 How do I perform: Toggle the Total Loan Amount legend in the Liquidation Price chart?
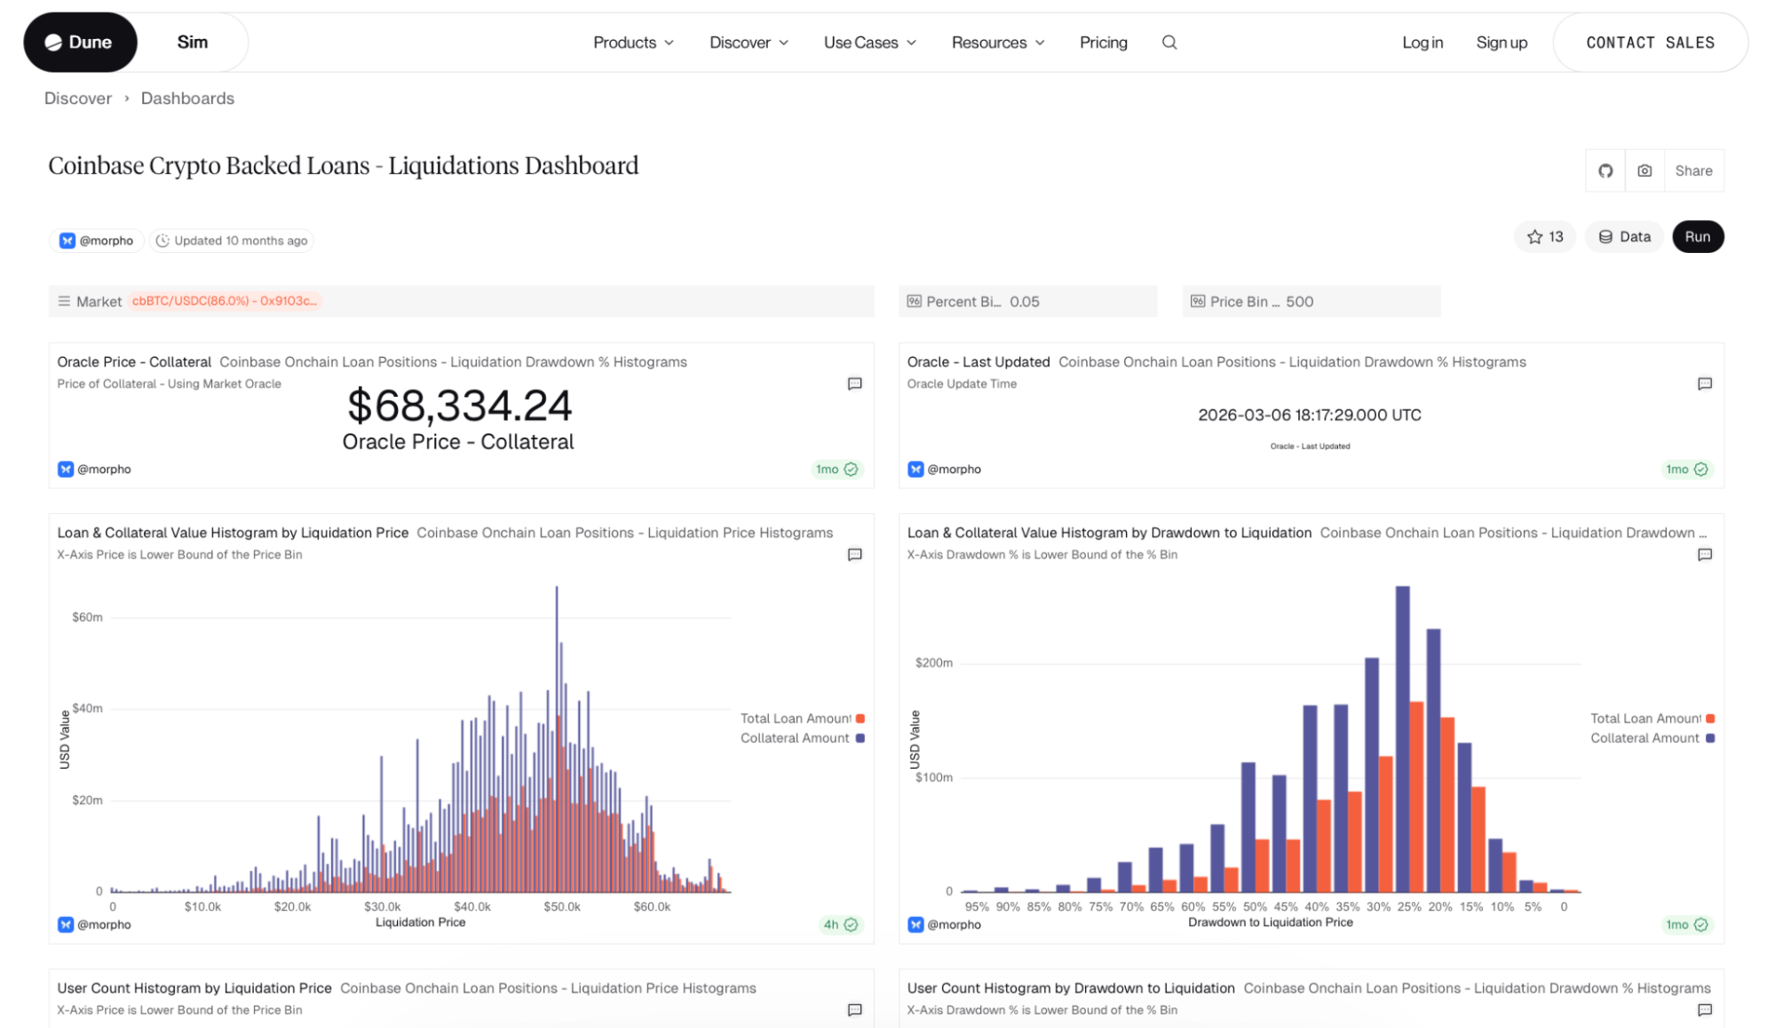(x=796, y=718)
